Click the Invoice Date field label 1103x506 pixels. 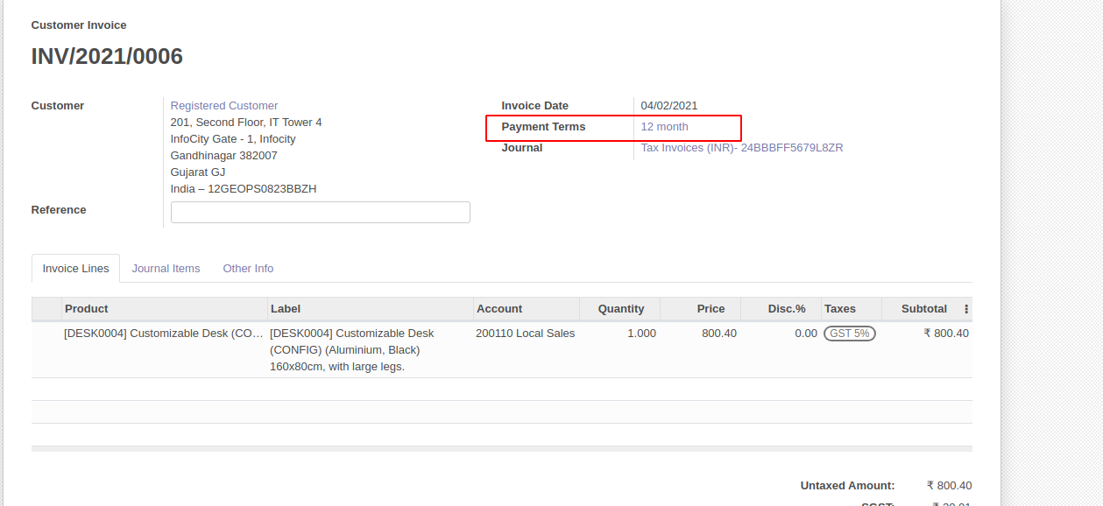coord(535,106)
